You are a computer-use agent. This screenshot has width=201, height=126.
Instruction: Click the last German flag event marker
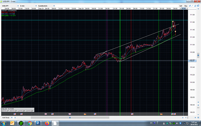click(161, 114)
